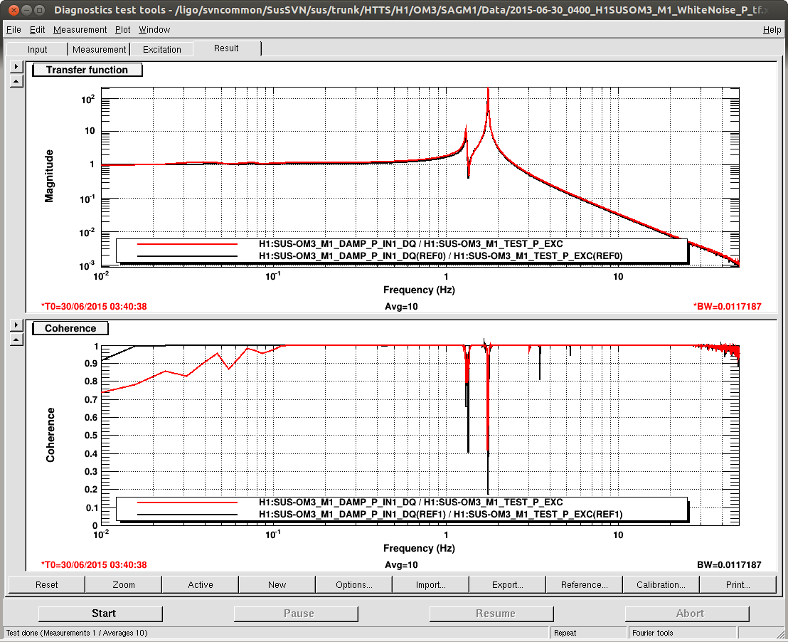The width and height of the screenshot is (788, 642).
Task: Click Avg=10 under Transfer function plot
Action: [401, 306]
